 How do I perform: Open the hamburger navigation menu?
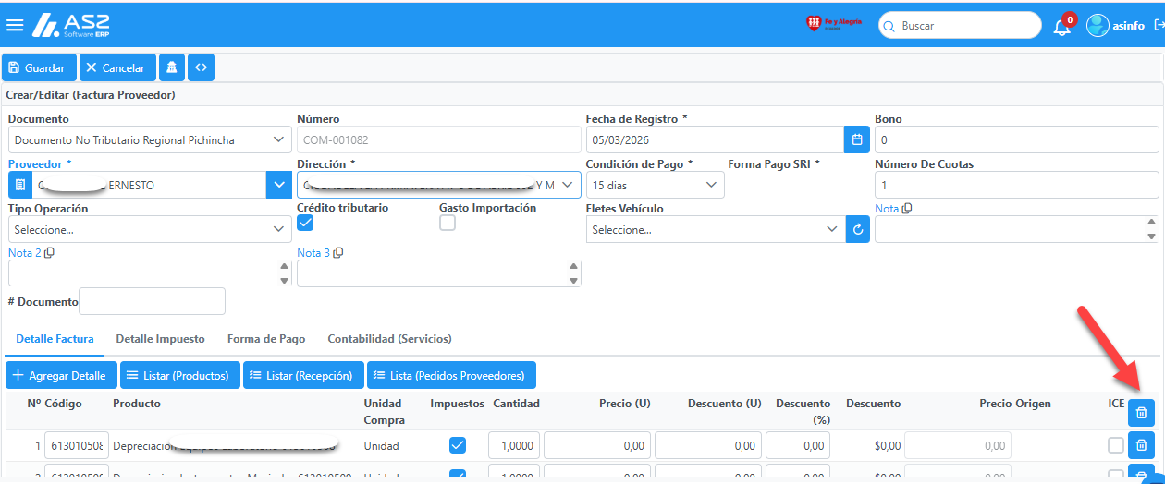(15, 25)
